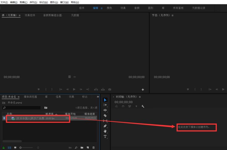
Task: Select the Ripple Edit tool
Action: coord(105,110)
